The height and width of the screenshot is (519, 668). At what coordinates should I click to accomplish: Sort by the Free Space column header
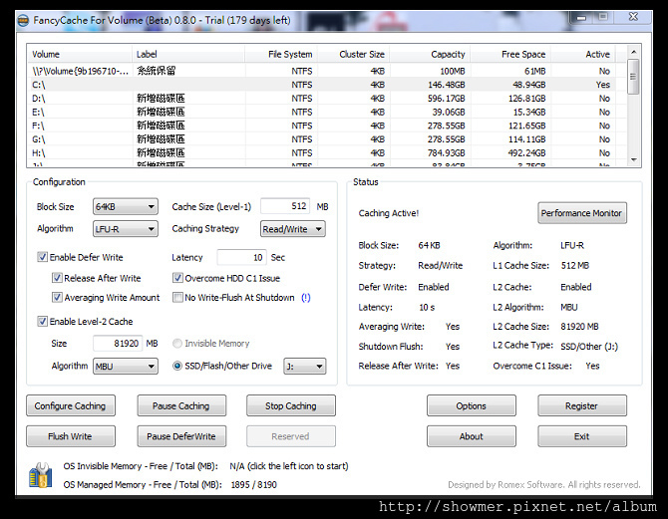510,54
